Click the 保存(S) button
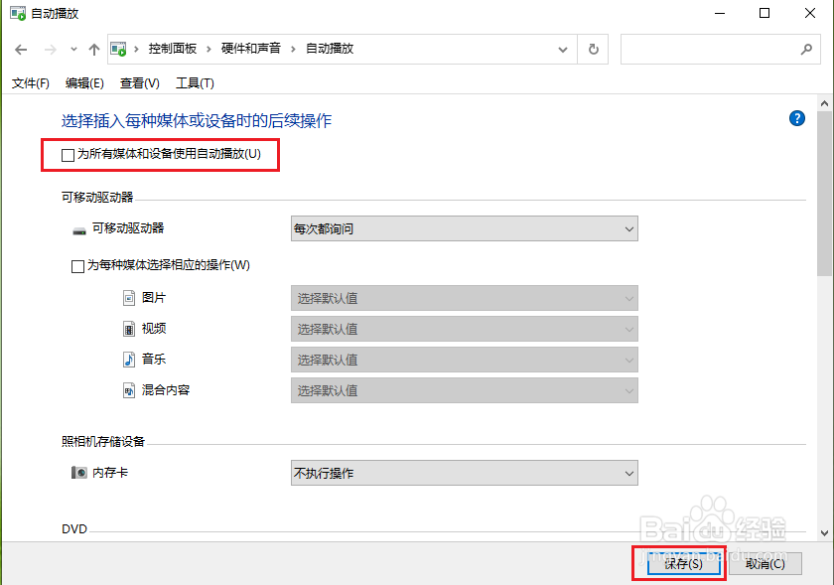Viewport: 834px width, 585px height. [680, 563]
